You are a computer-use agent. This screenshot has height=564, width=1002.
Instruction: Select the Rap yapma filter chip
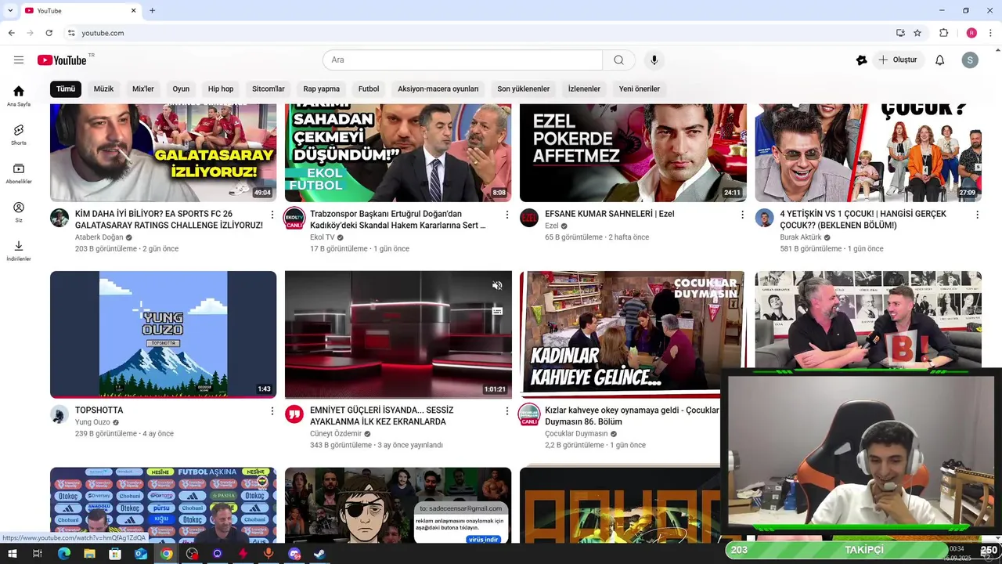(322, 89)
